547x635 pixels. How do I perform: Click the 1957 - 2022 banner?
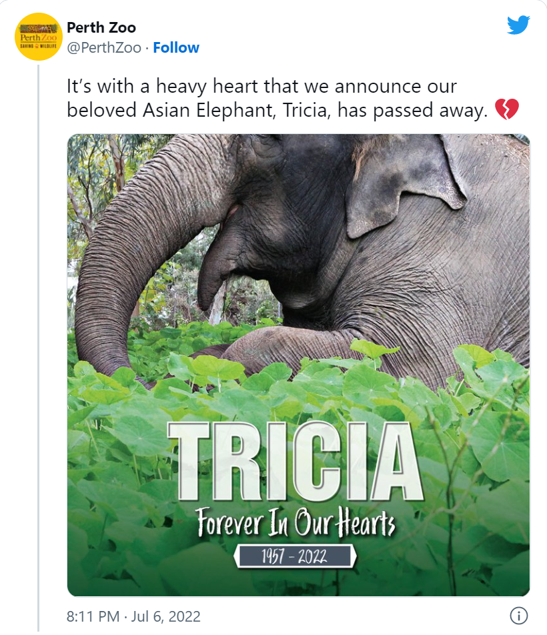tap(295, 556)
